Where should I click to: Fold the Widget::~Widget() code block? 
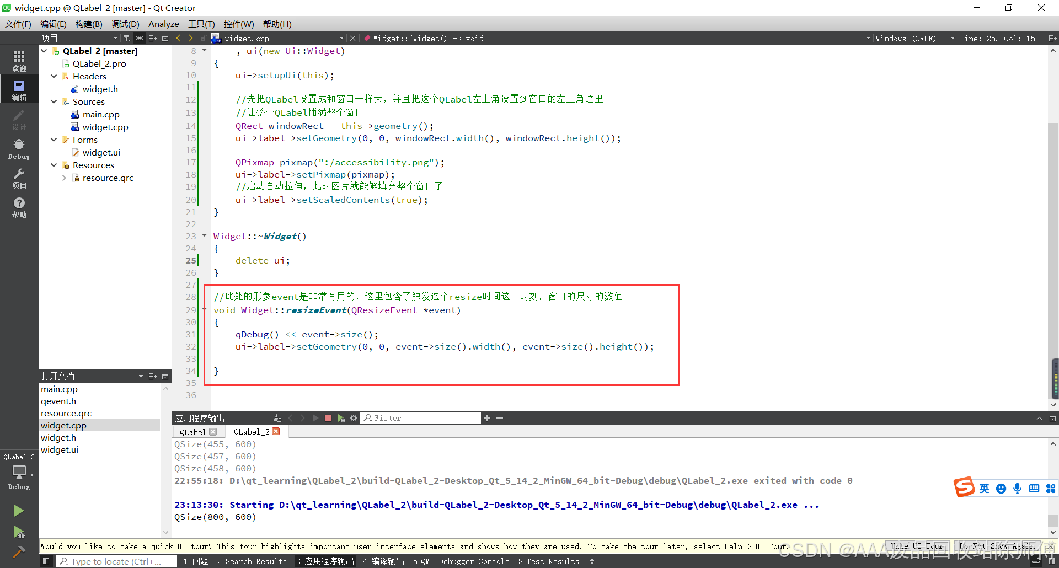click(204, 235)
